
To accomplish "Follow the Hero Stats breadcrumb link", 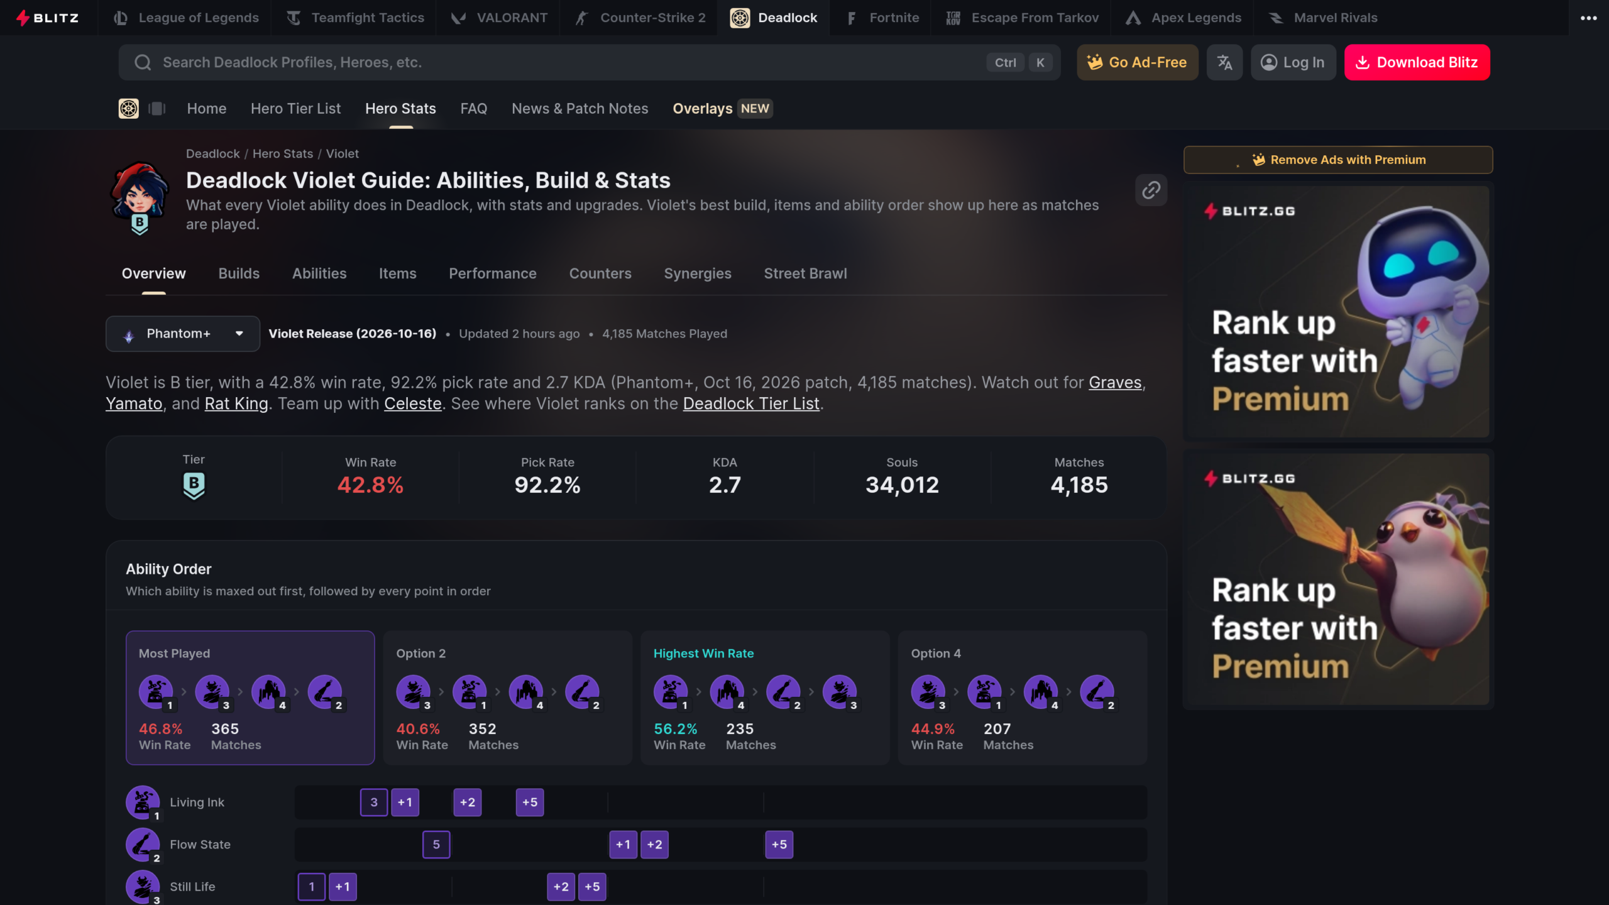I will [x=282, y=154].
